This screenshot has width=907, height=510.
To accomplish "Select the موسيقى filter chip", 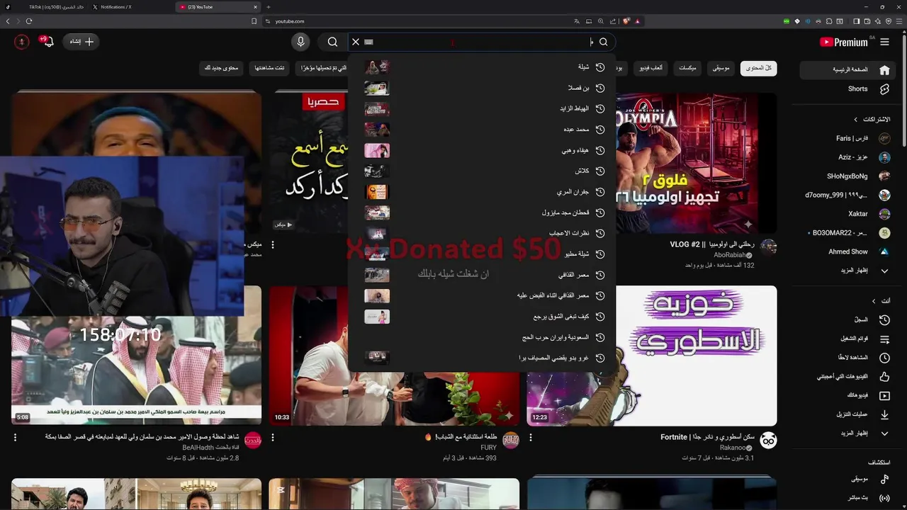I will point(721,68).
